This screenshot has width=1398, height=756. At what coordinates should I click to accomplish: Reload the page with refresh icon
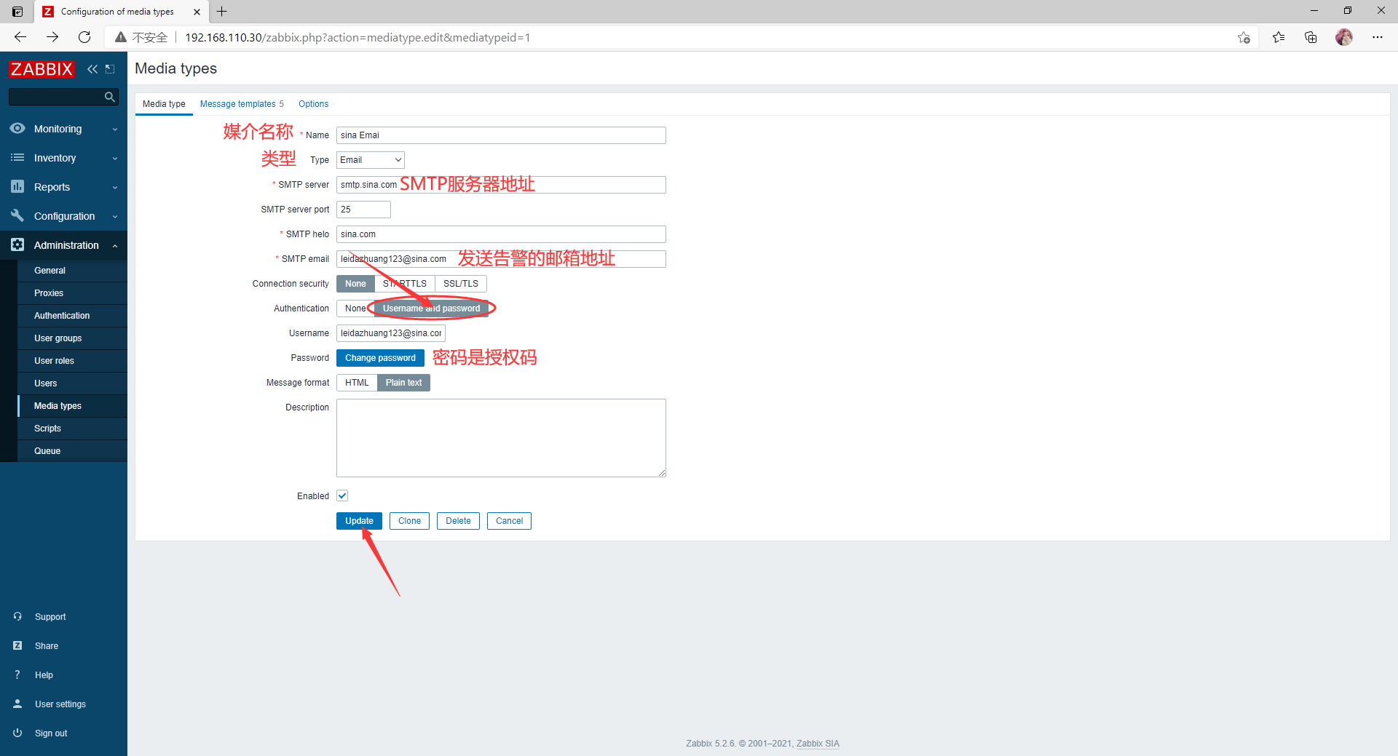pos(84,37)
